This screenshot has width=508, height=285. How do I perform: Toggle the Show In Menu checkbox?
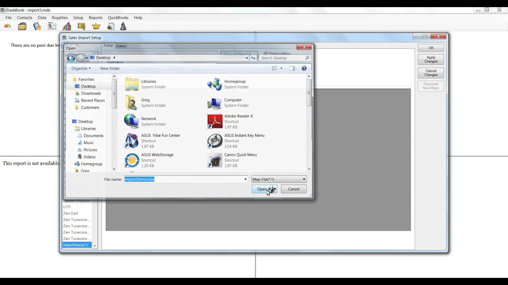266,54
